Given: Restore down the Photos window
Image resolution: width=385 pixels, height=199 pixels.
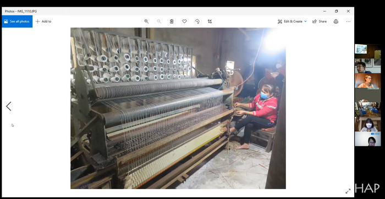Looking at the screenshot, I should tap(337, 12).
